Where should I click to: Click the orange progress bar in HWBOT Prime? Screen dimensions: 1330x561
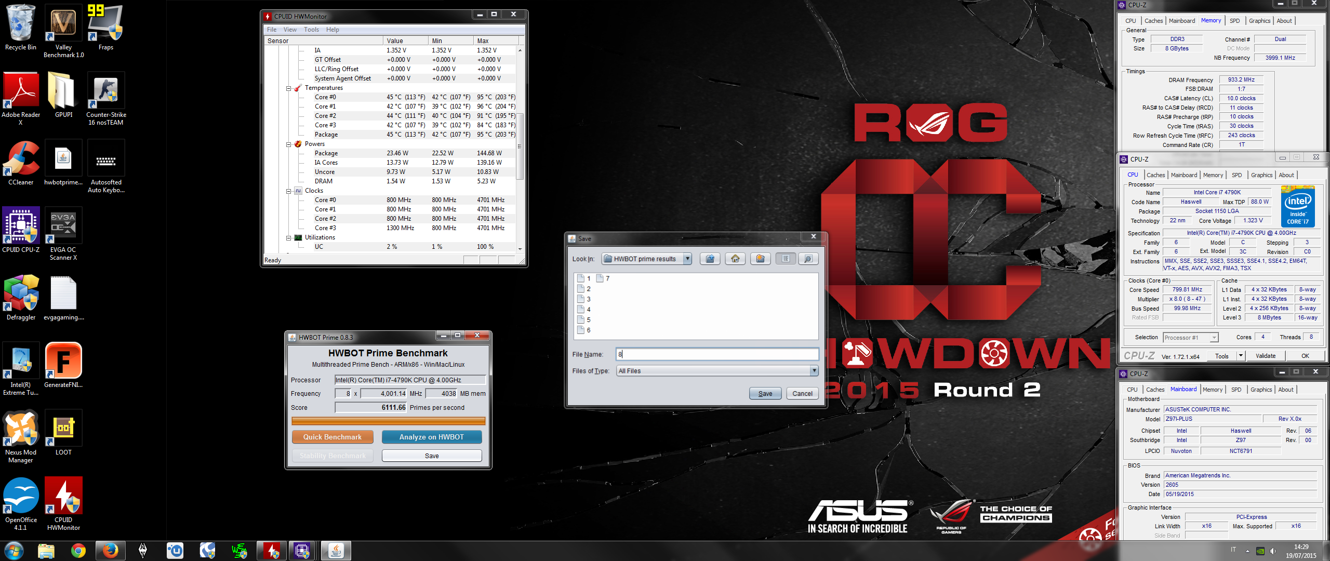click(388, 421)
